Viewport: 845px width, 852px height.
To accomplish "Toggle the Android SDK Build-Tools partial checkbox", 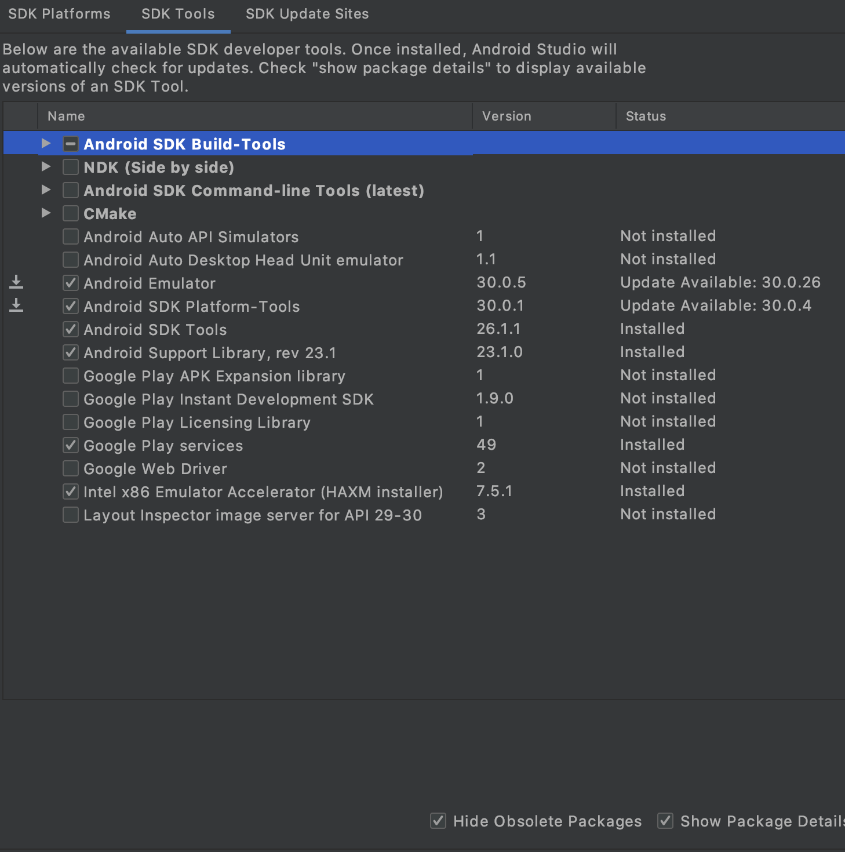I will point(71,144).
